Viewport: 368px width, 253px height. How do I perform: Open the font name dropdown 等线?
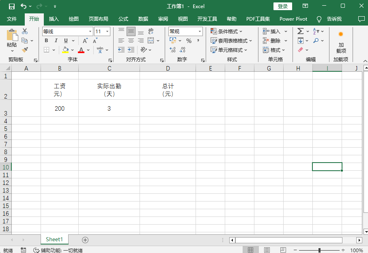click(x=90, y=31)
